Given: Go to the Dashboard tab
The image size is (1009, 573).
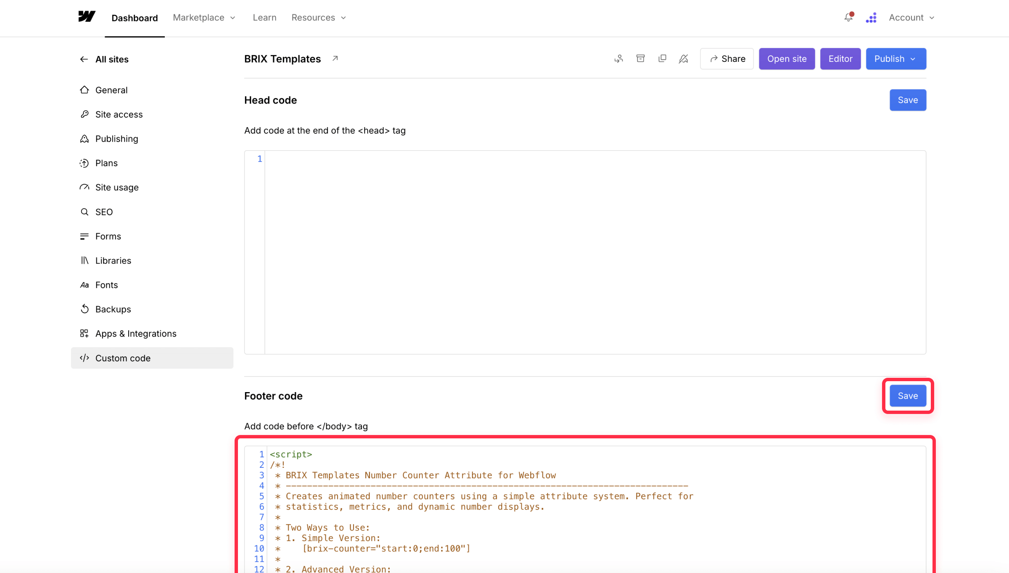Looking at the screenshot, I should (135, 18).
